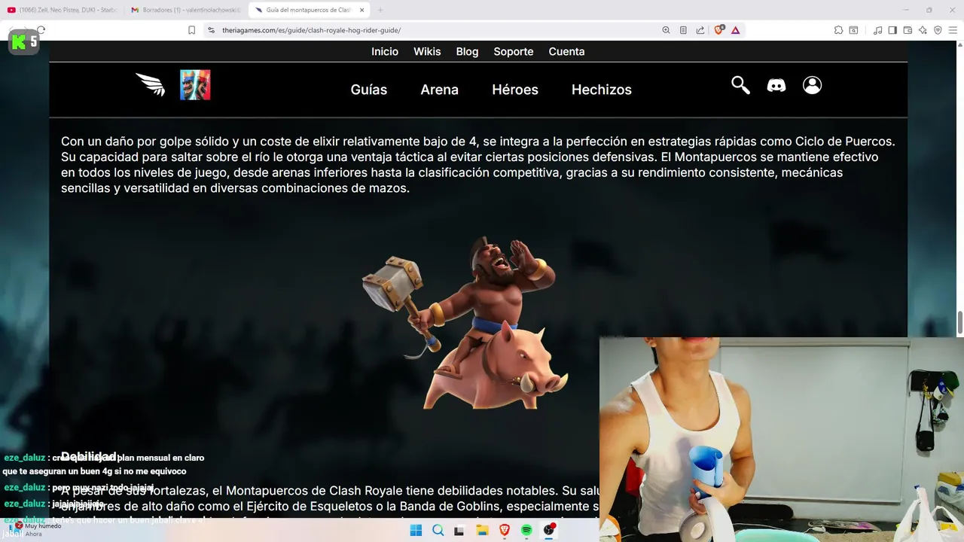Click the Hog Rider character image
Image resolution: width=964 pixels, height=542 pixels.
pos(465,322)
